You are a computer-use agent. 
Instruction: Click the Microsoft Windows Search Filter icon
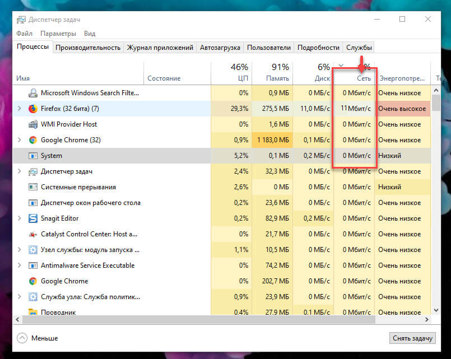(33, 93)
